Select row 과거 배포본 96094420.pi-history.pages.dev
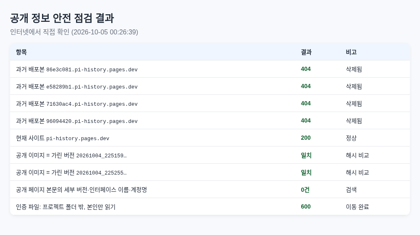Screen dimensions: 420x235 click(210, 121)
